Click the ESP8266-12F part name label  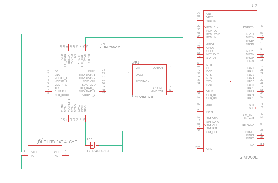(111, 47)
